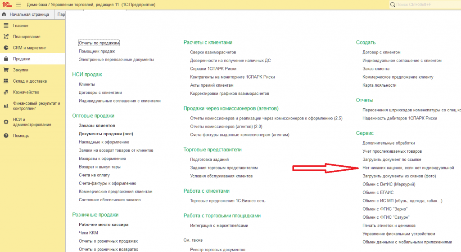Open Условия обслуживания клиентов
The width and height of the screenshot is (461, 252).
(221, 176)
